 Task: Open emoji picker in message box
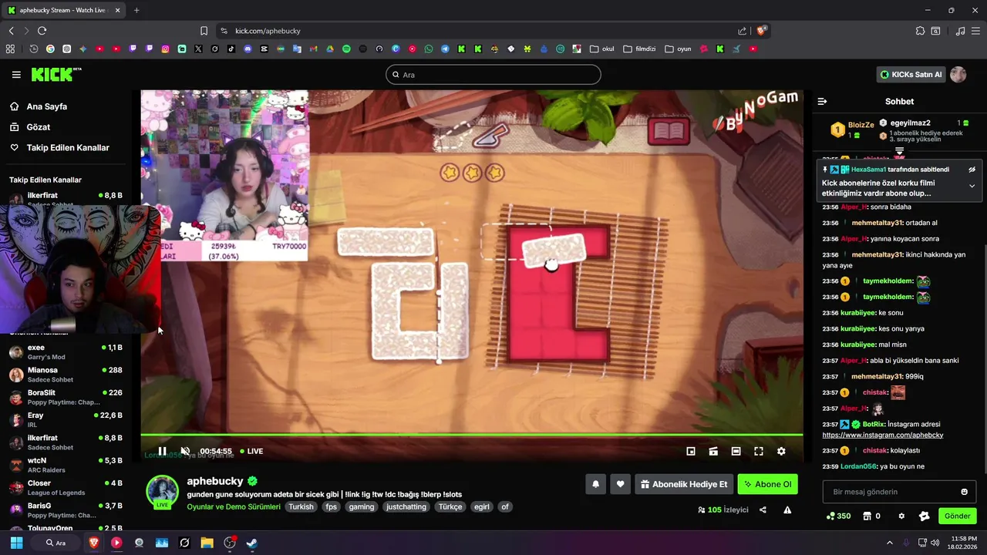coord(964,492)
